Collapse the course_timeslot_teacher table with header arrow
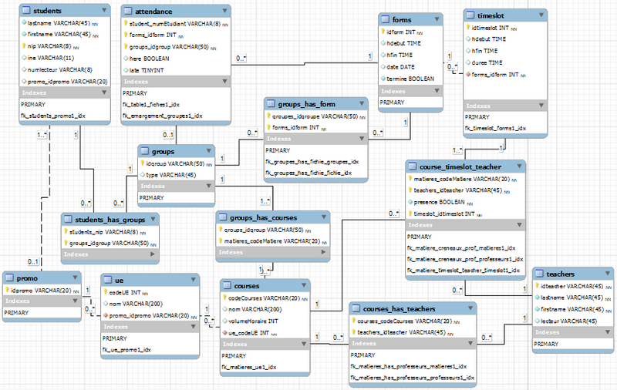 pyautogui.click(x=521, y=165)
